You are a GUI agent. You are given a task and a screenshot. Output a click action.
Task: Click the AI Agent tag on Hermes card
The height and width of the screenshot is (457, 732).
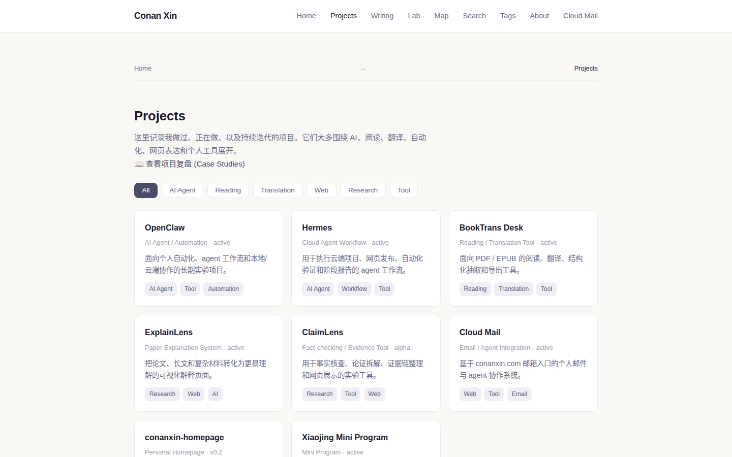(x=318, y=289)
